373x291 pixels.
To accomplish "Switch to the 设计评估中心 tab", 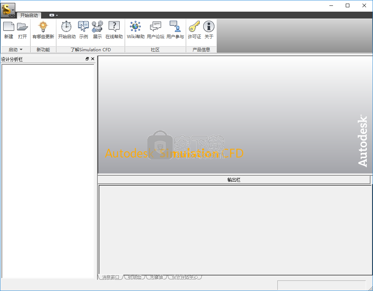I will tap(185, 277).
